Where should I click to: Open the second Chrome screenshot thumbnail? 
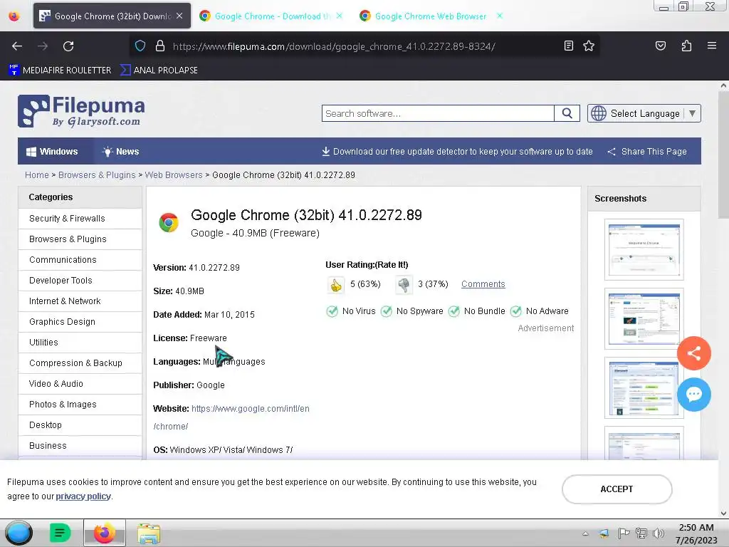click(644, 318)
